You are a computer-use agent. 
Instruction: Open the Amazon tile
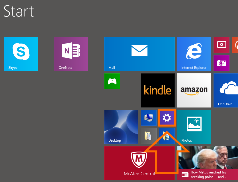tap(194, 90)
